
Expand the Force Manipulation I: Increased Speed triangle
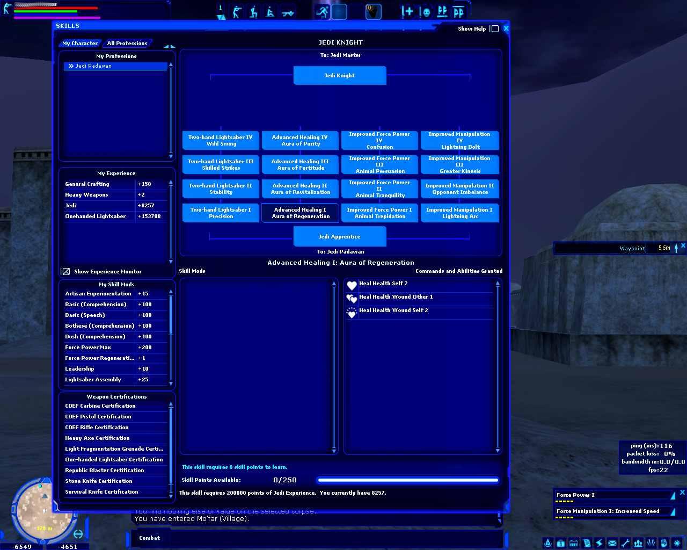673,511
